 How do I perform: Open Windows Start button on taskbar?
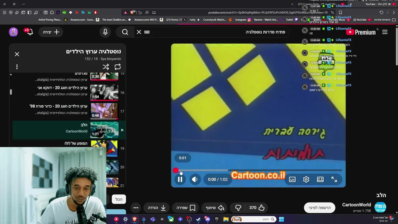281,219
